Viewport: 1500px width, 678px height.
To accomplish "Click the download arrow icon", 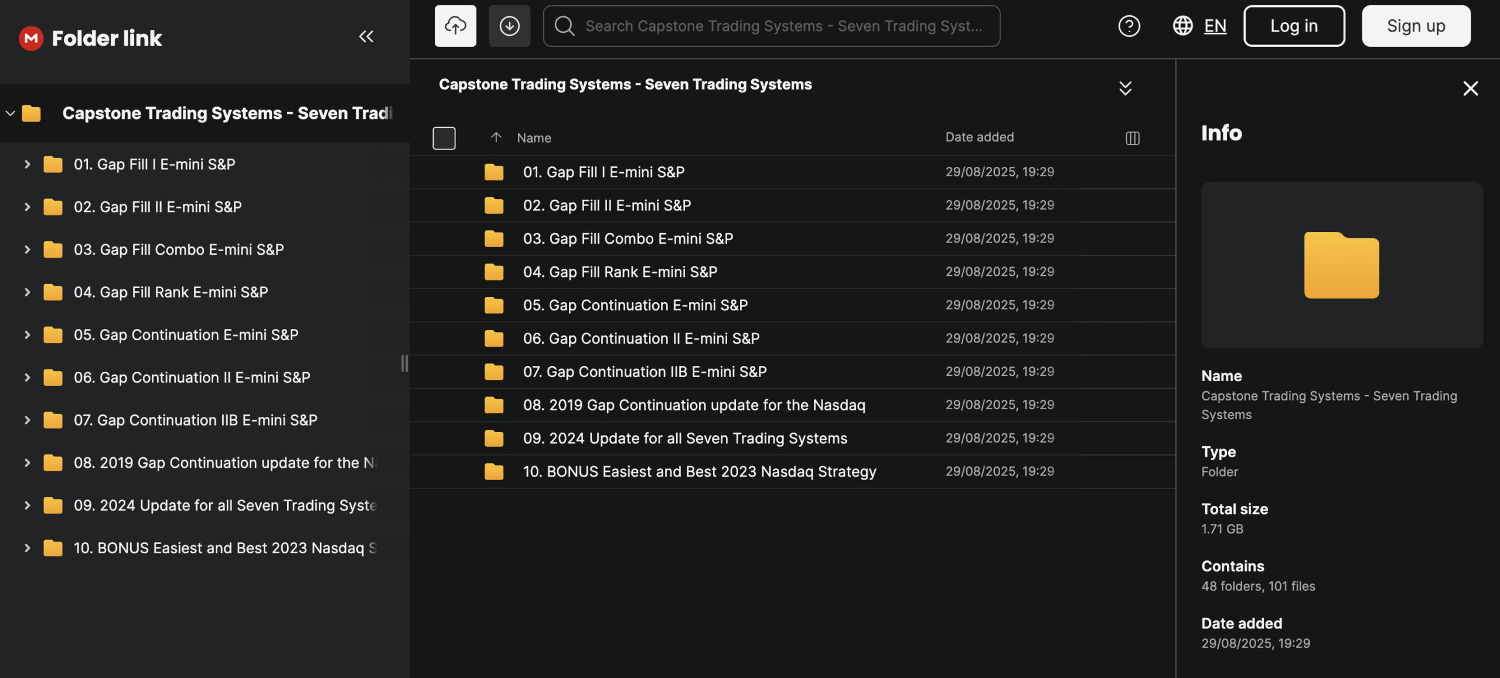I will [509, 26].
